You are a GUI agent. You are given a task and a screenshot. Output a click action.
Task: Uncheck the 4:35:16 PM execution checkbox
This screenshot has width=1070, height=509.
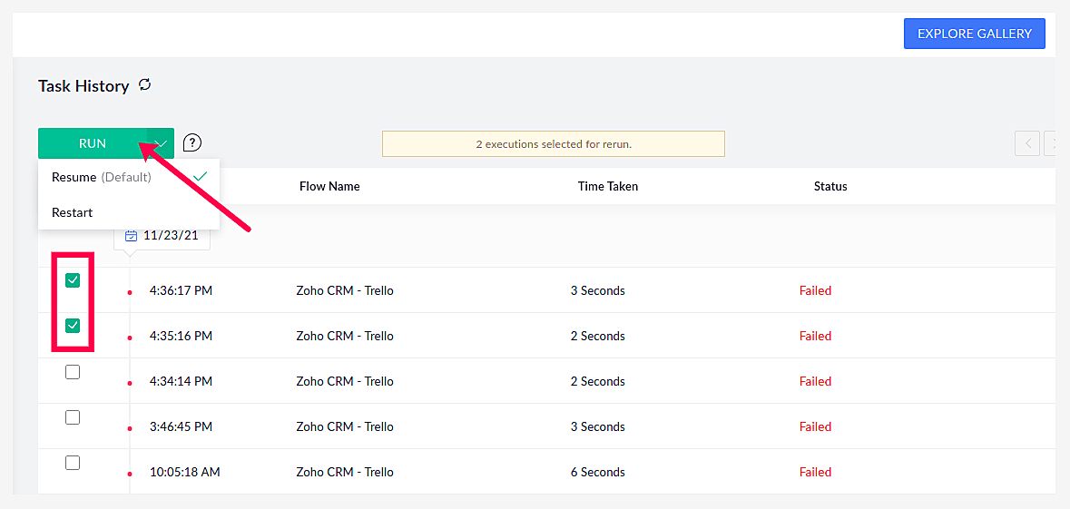pos(73,326)
